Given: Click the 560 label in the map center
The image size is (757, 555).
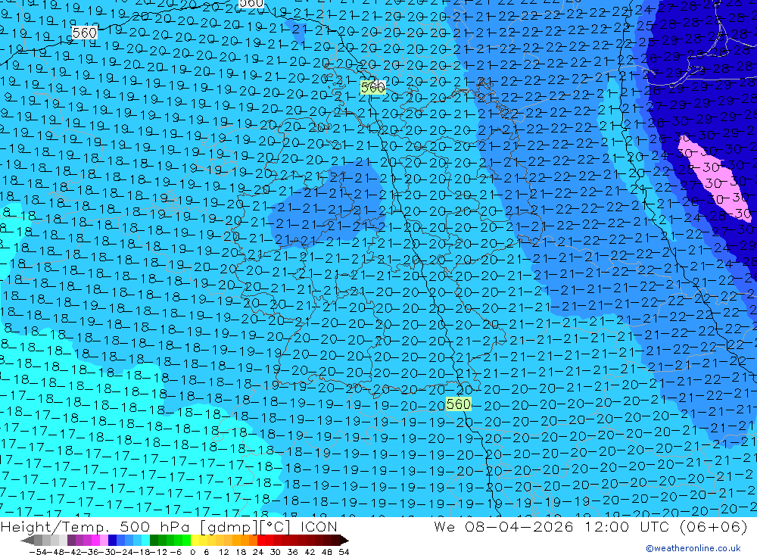Looking at the screenshot, I should click(x=372, y=88).
